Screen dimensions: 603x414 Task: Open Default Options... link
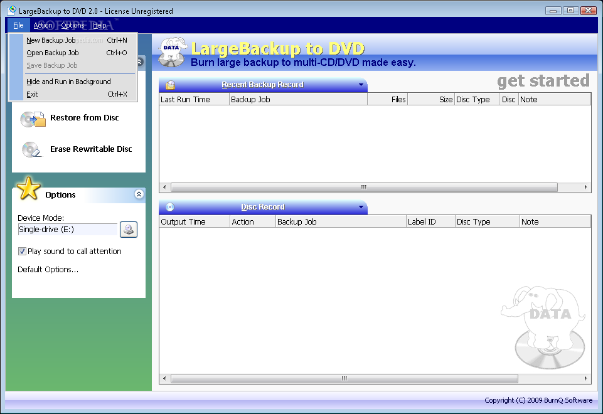(x=48, y=270)
